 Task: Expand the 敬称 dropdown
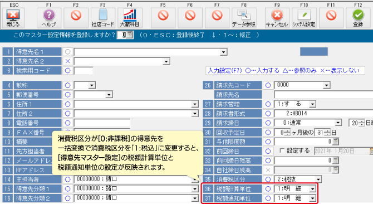coord(92,85)
